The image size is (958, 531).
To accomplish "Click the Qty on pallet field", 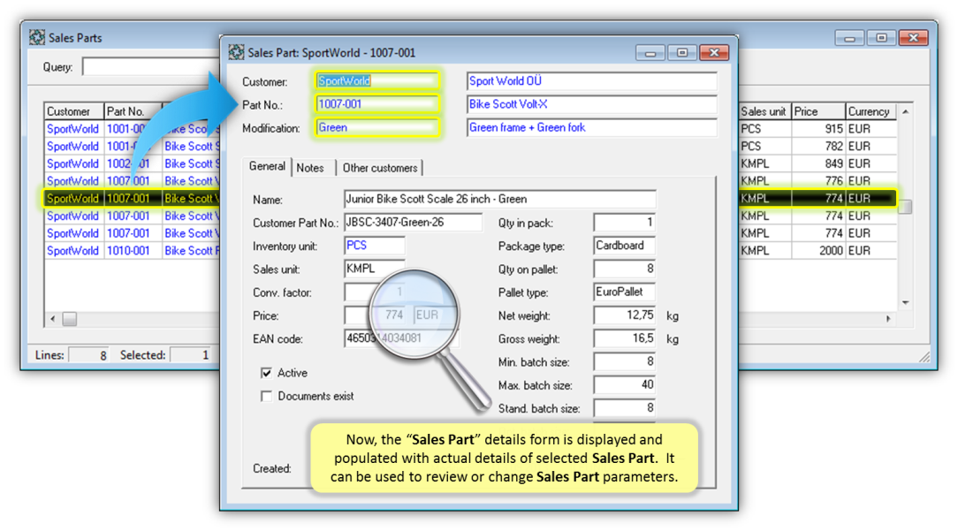I will [625, 269].
